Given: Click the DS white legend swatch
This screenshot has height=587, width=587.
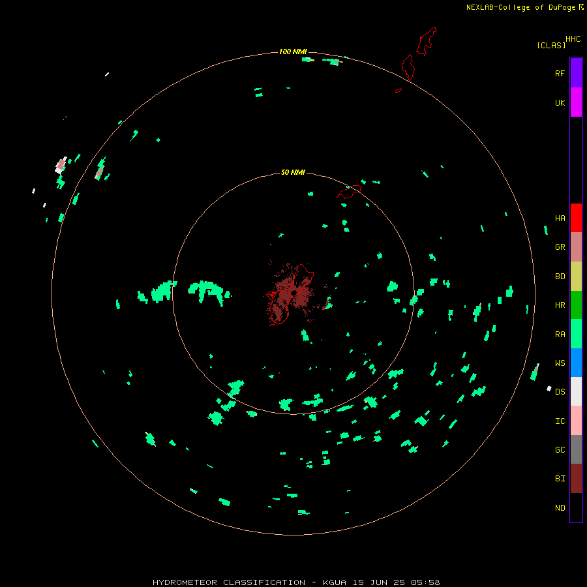Looking at the screenshot, I should point(576,391).
